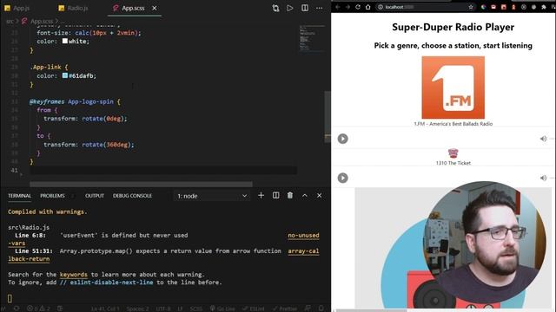Click the SCSS language mode in status bar
556x312 pixels.
point(196,309)
